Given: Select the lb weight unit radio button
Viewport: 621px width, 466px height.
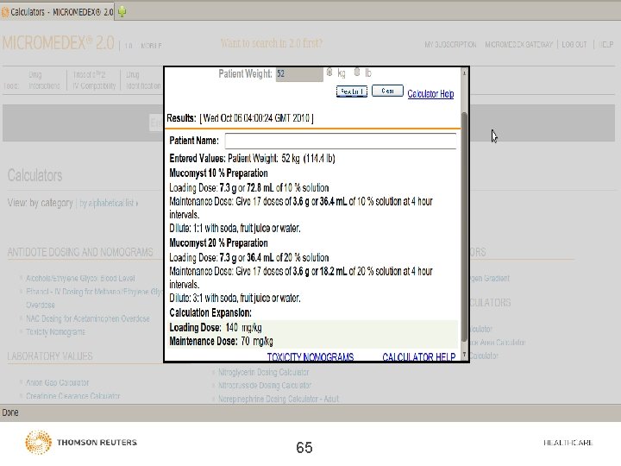Looking at the screenshot, I should (x=357, y=72).
